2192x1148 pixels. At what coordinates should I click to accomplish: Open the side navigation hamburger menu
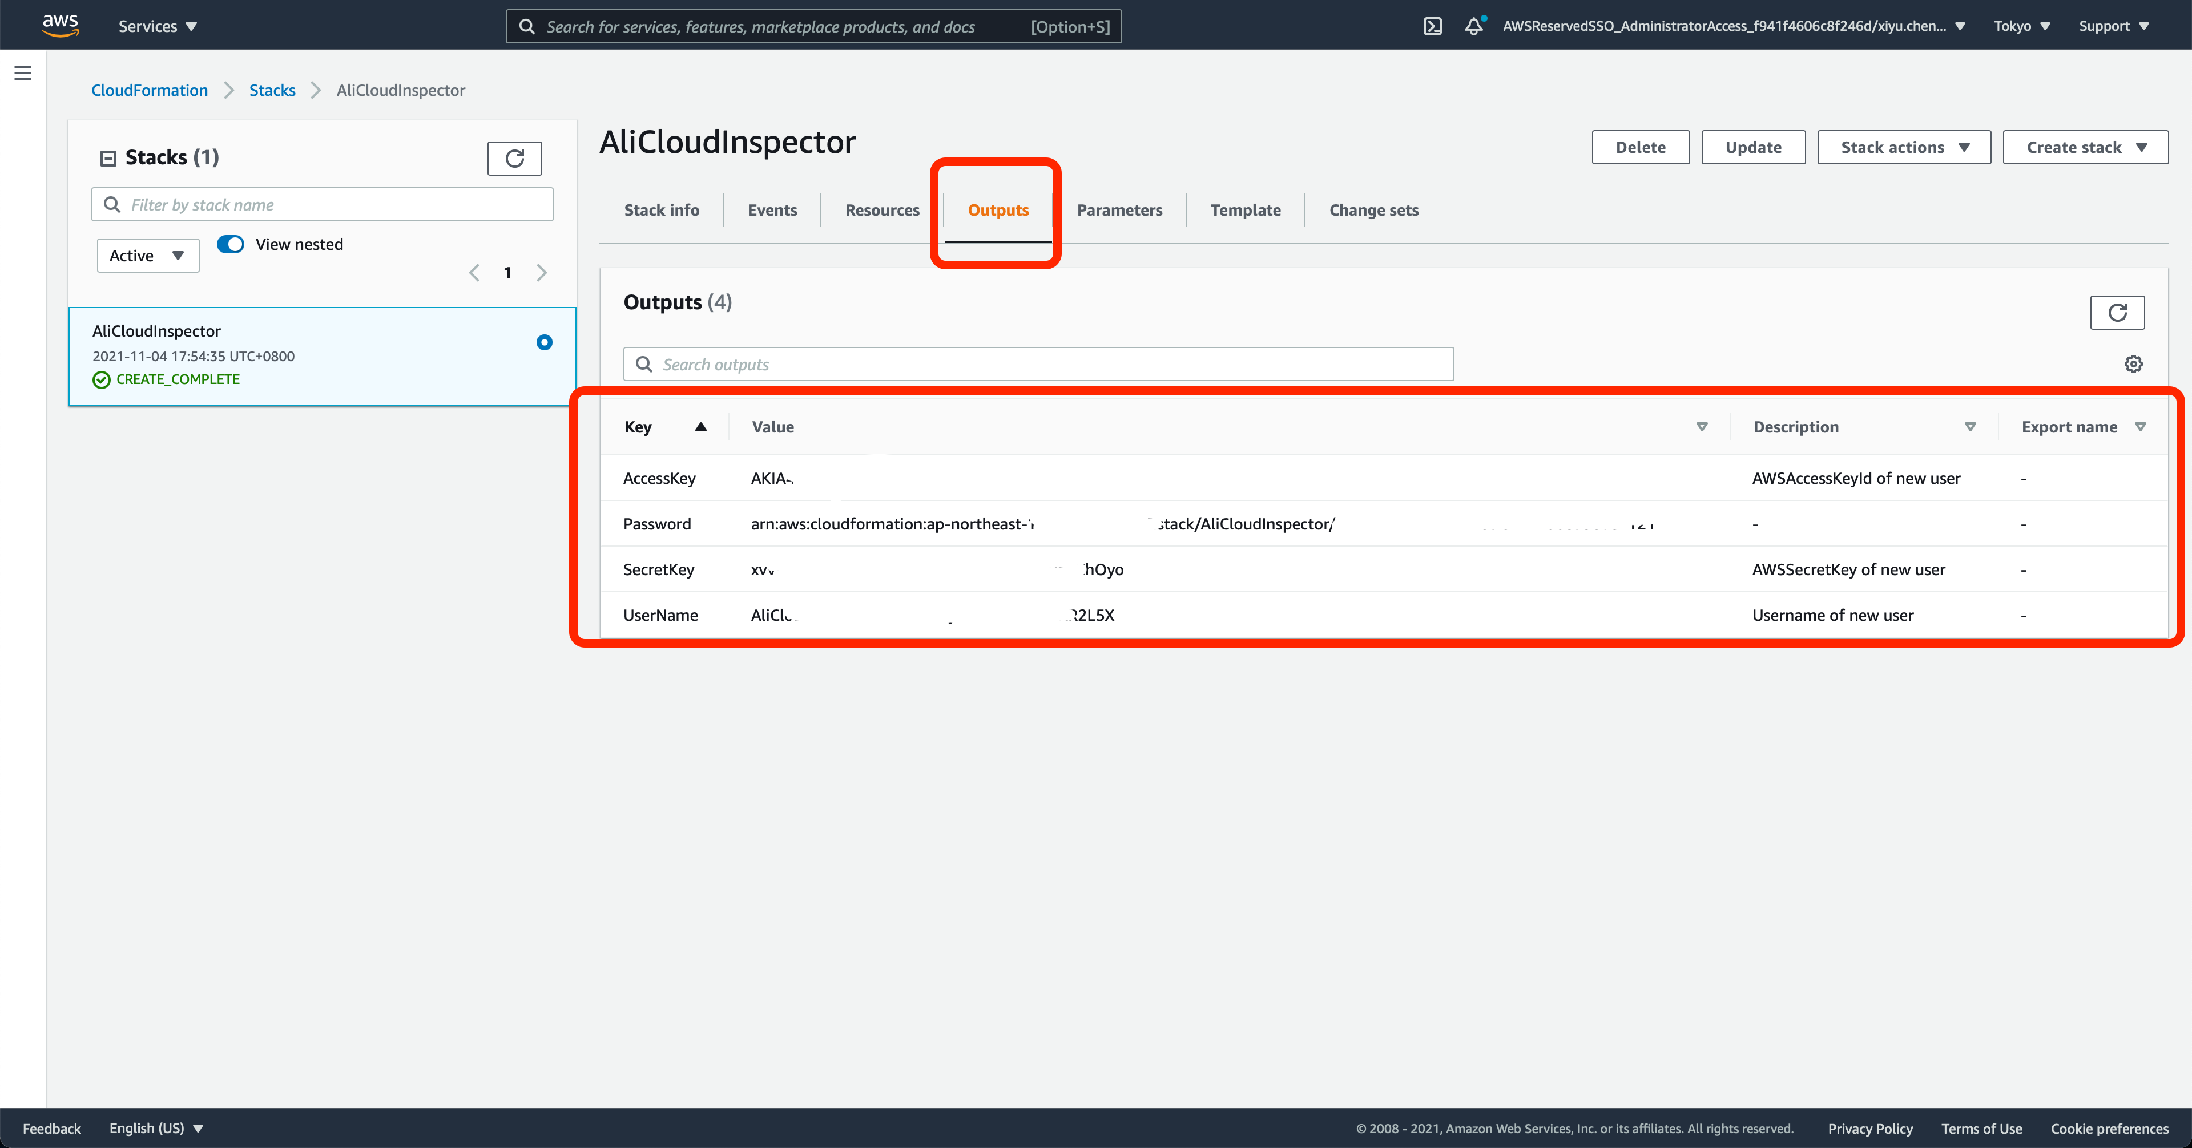(23, 73)
